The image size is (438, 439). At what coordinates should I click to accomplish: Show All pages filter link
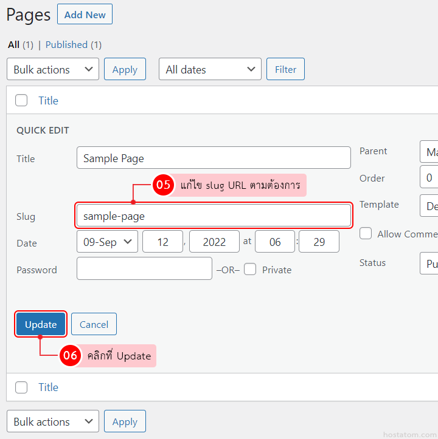[14, 44]
